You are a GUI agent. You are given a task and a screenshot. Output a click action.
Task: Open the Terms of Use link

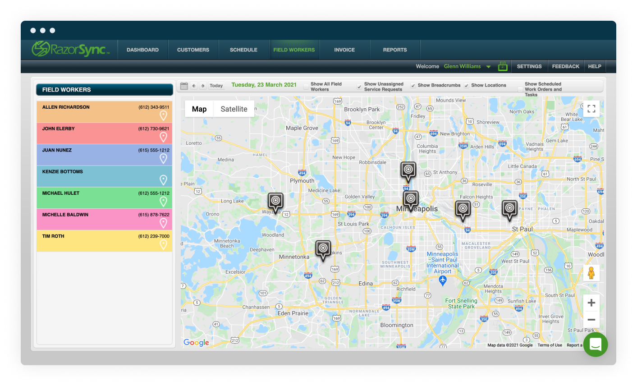(550, 345)
